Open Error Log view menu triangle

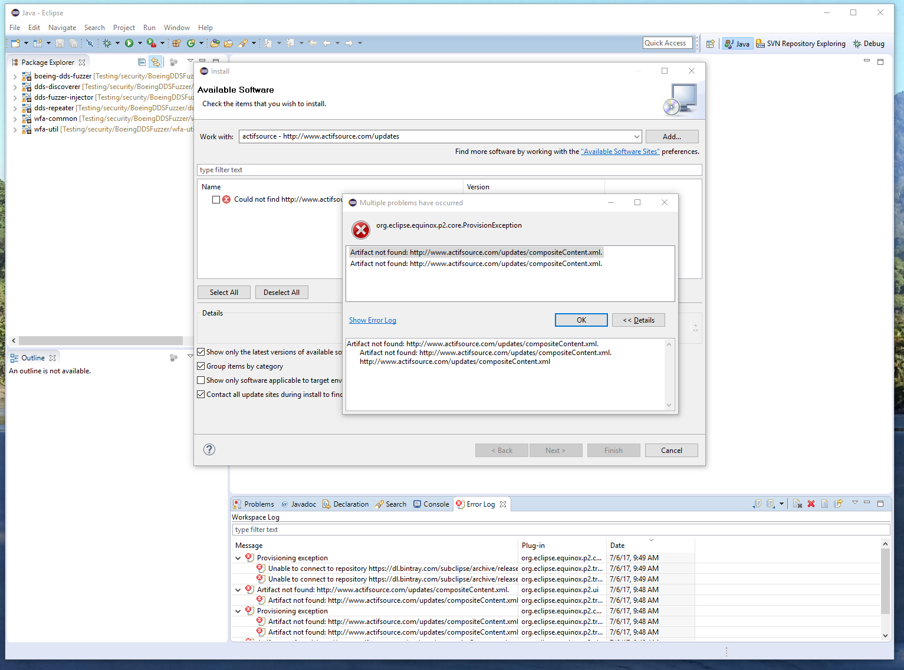[854, 503]
